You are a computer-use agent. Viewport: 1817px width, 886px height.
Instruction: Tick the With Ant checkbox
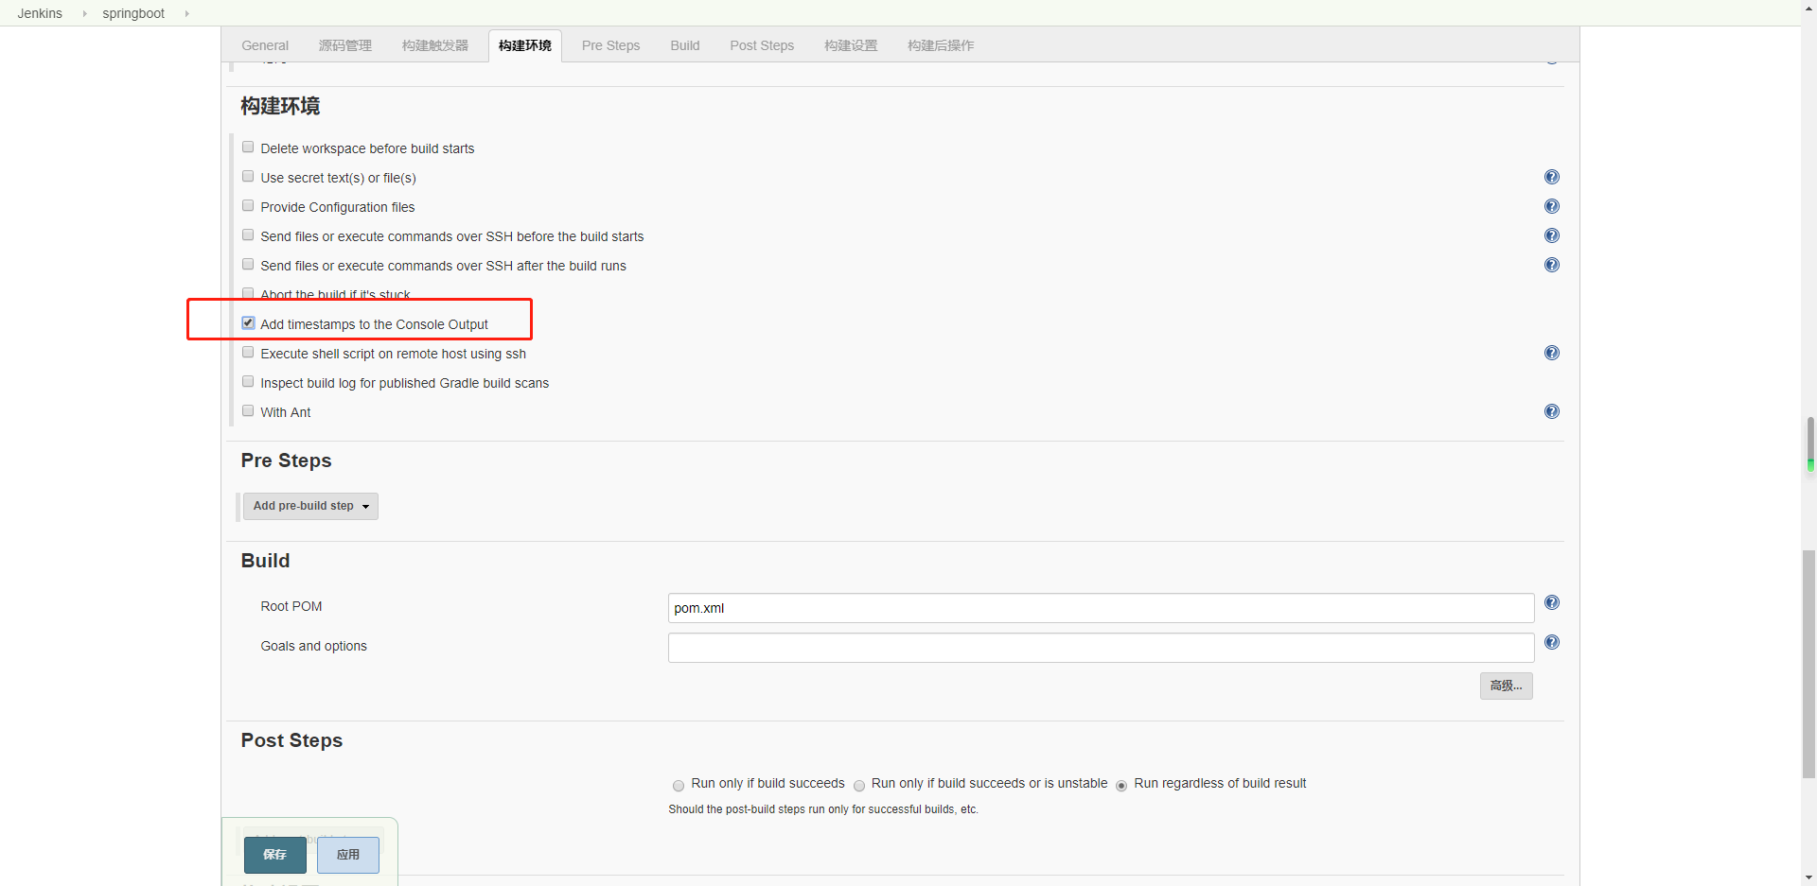click(248, 410)
